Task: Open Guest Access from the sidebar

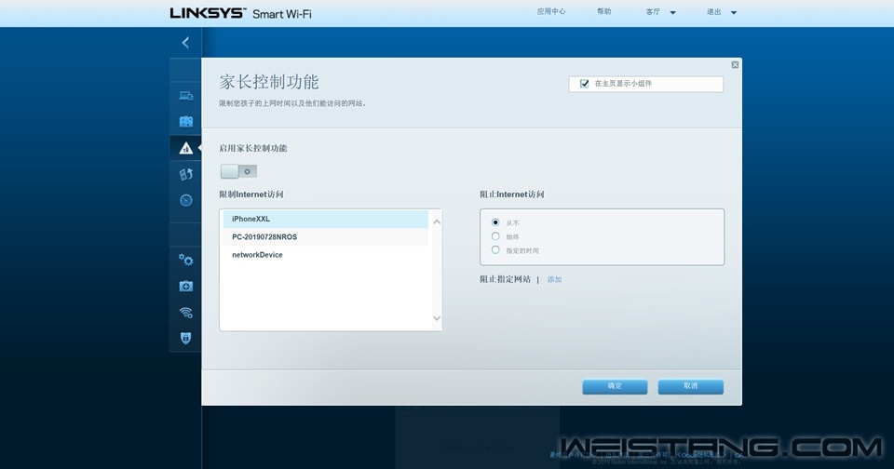Action: coord(185,122)
